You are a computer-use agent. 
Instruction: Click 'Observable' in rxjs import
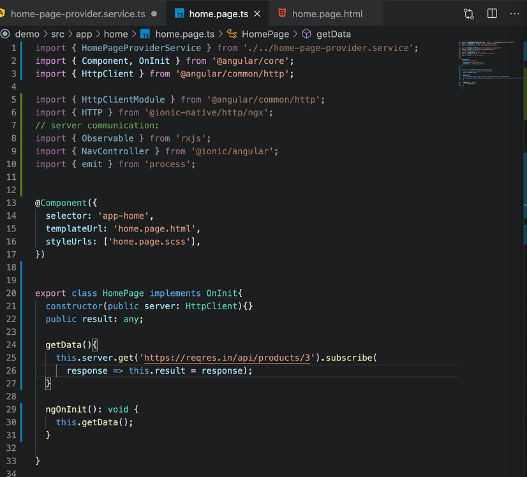[108, 138]
